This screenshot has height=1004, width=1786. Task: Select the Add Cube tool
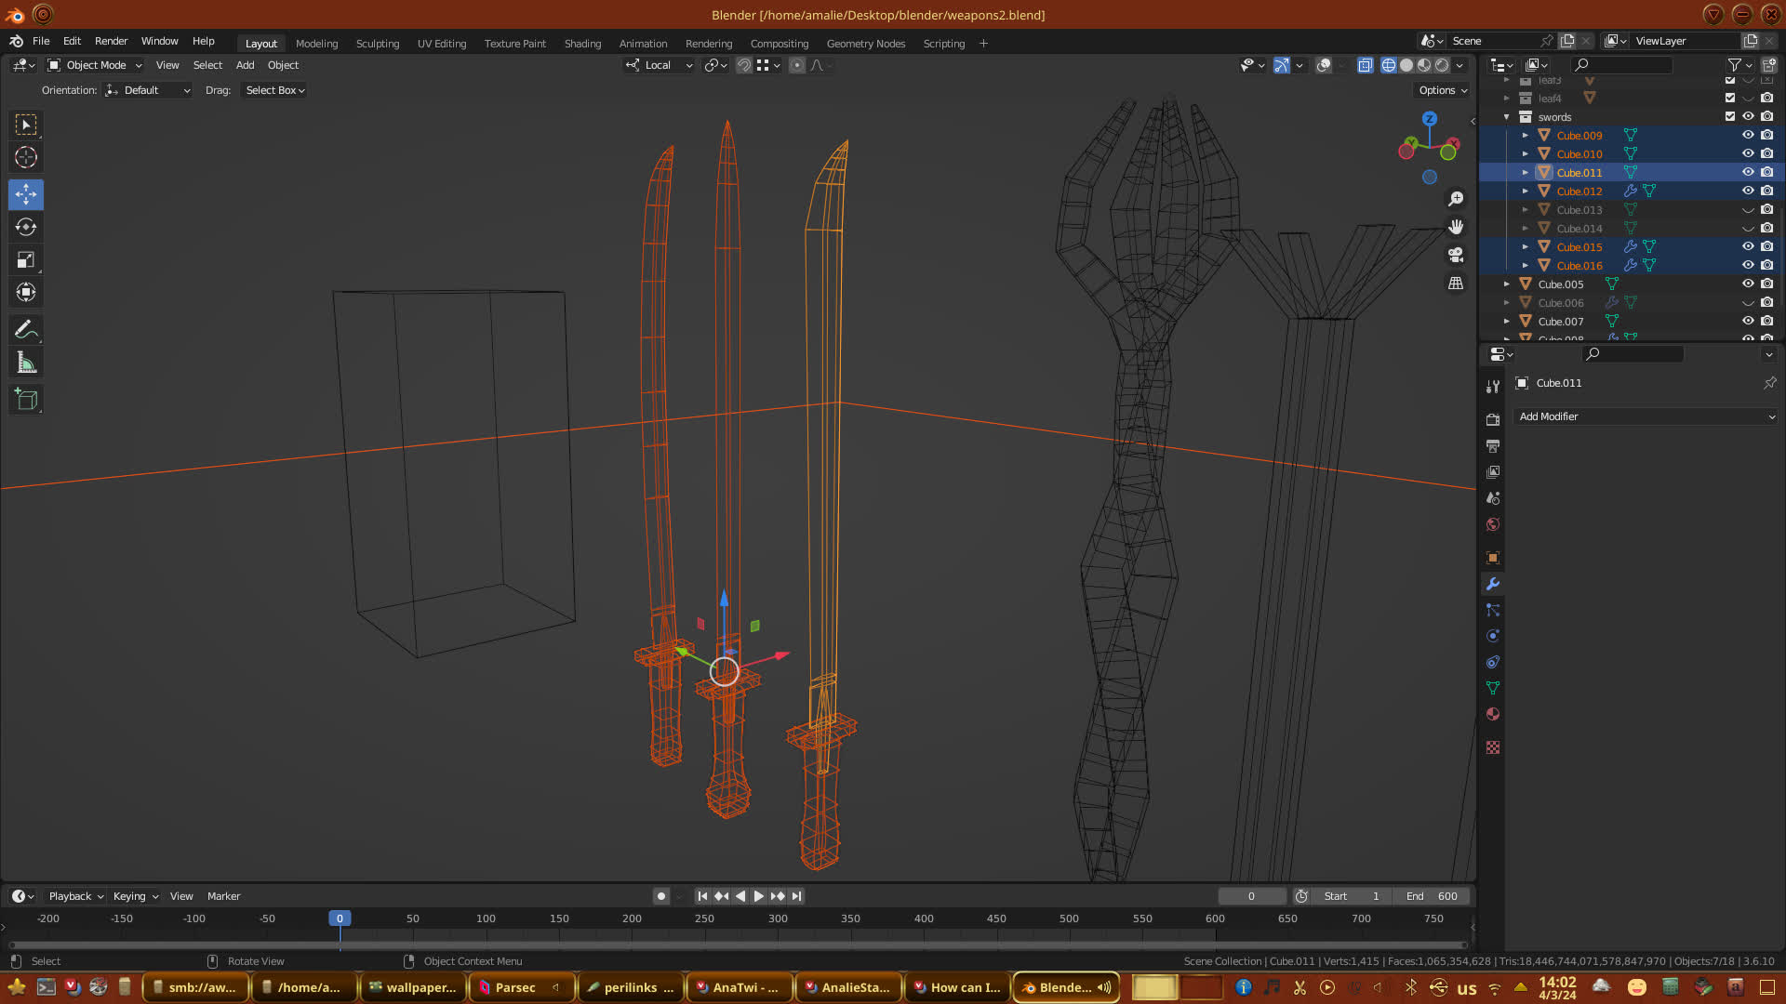[x=26, y=400]
